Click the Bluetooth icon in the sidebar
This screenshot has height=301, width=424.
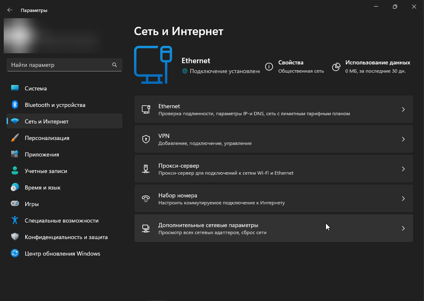click(x=15, y=105)
